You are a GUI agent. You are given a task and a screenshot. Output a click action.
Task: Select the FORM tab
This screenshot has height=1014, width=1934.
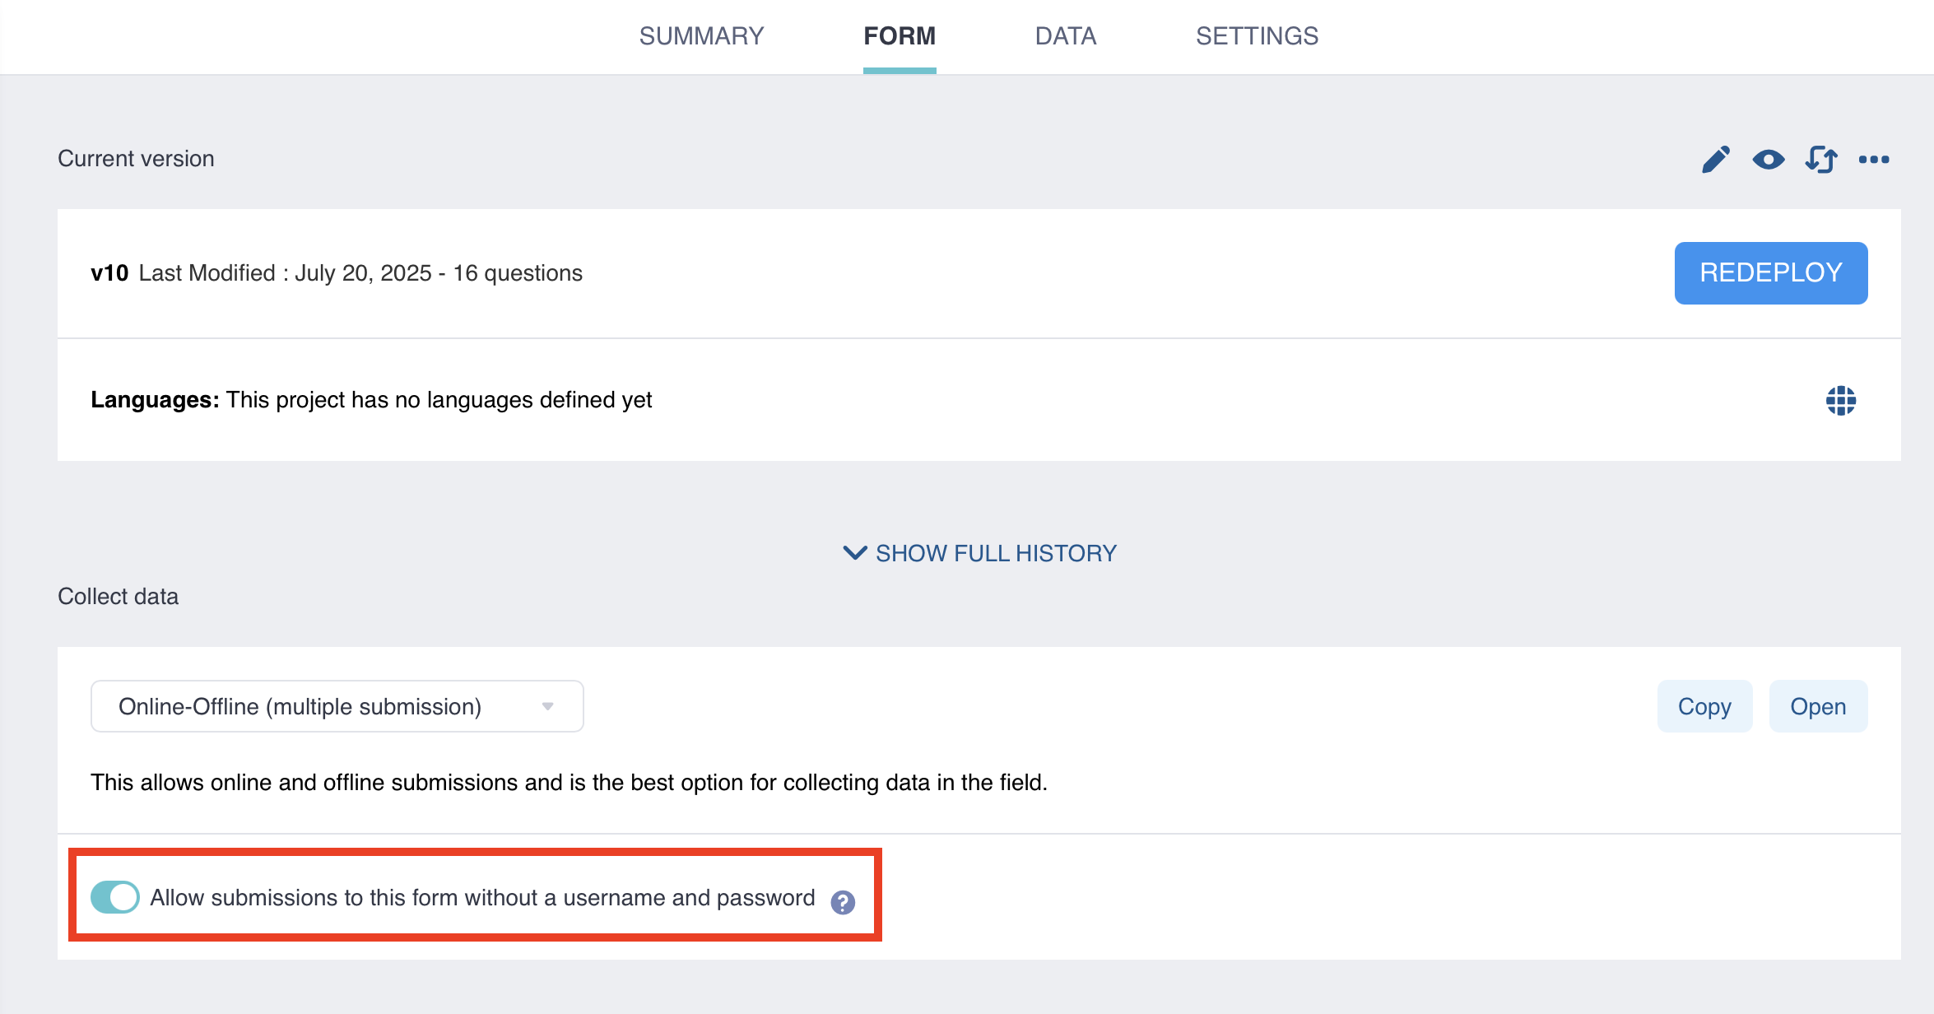[x=900, y=36]
